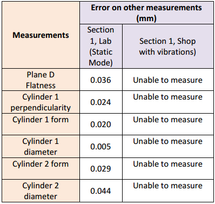Viewport: 215px width, 204px height.
Task: Click the 0.005 value cell
Action: 101,147
